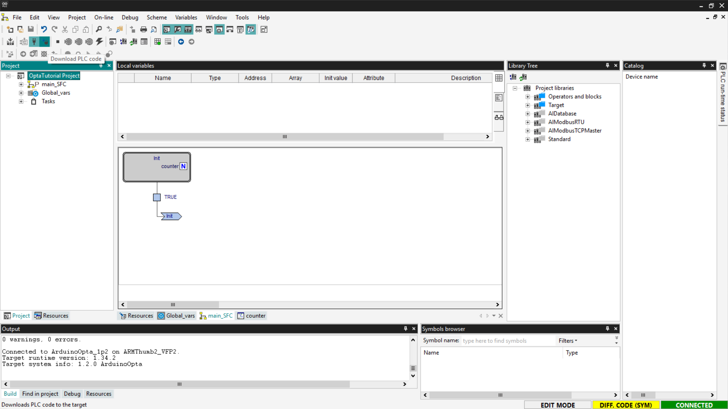This screenshot has width=728, height=409.
Task: Pin the Output panel
Action: pyautogui.click(x=405, y=329)
